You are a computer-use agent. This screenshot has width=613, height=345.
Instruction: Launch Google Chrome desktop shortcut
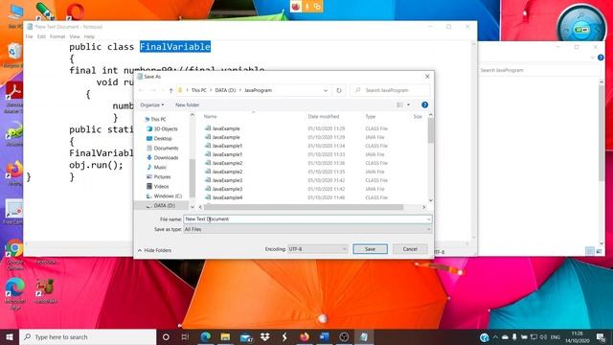click(x=15, y=253)
